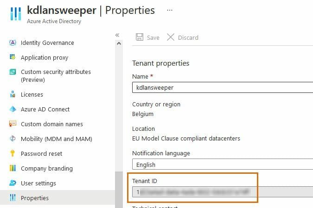
Task: Click the Azure AD Connect icon
Action: point(13,109)
